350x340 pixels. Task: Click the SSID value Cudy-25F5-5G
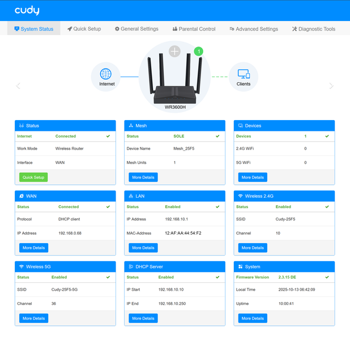[x=65, y=290]
